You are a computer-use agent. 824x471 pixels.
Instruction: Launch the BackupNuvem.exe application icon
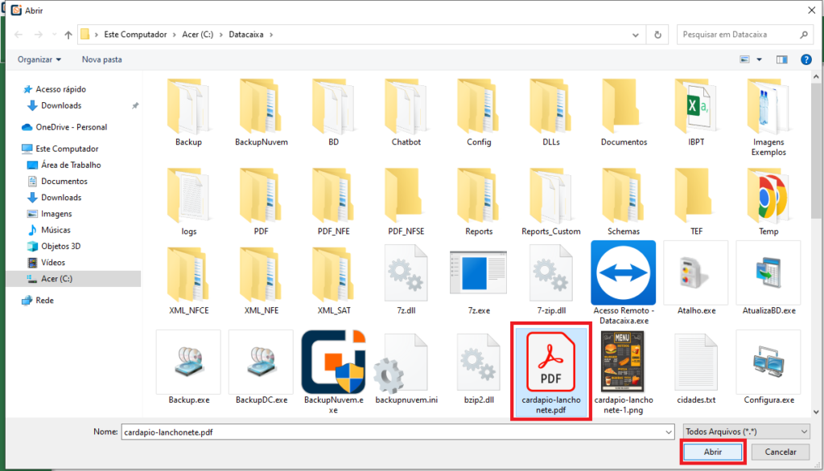[333, 361]
